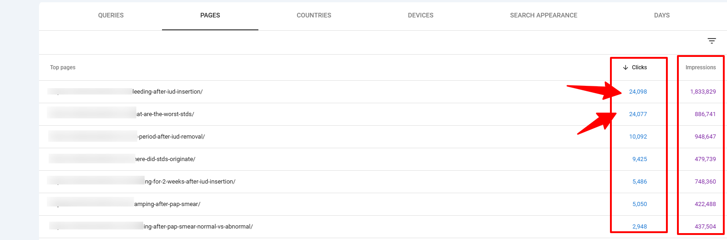Select the Pages tab
The height and width of the screenshot is (240, 727).
[210, 15]
